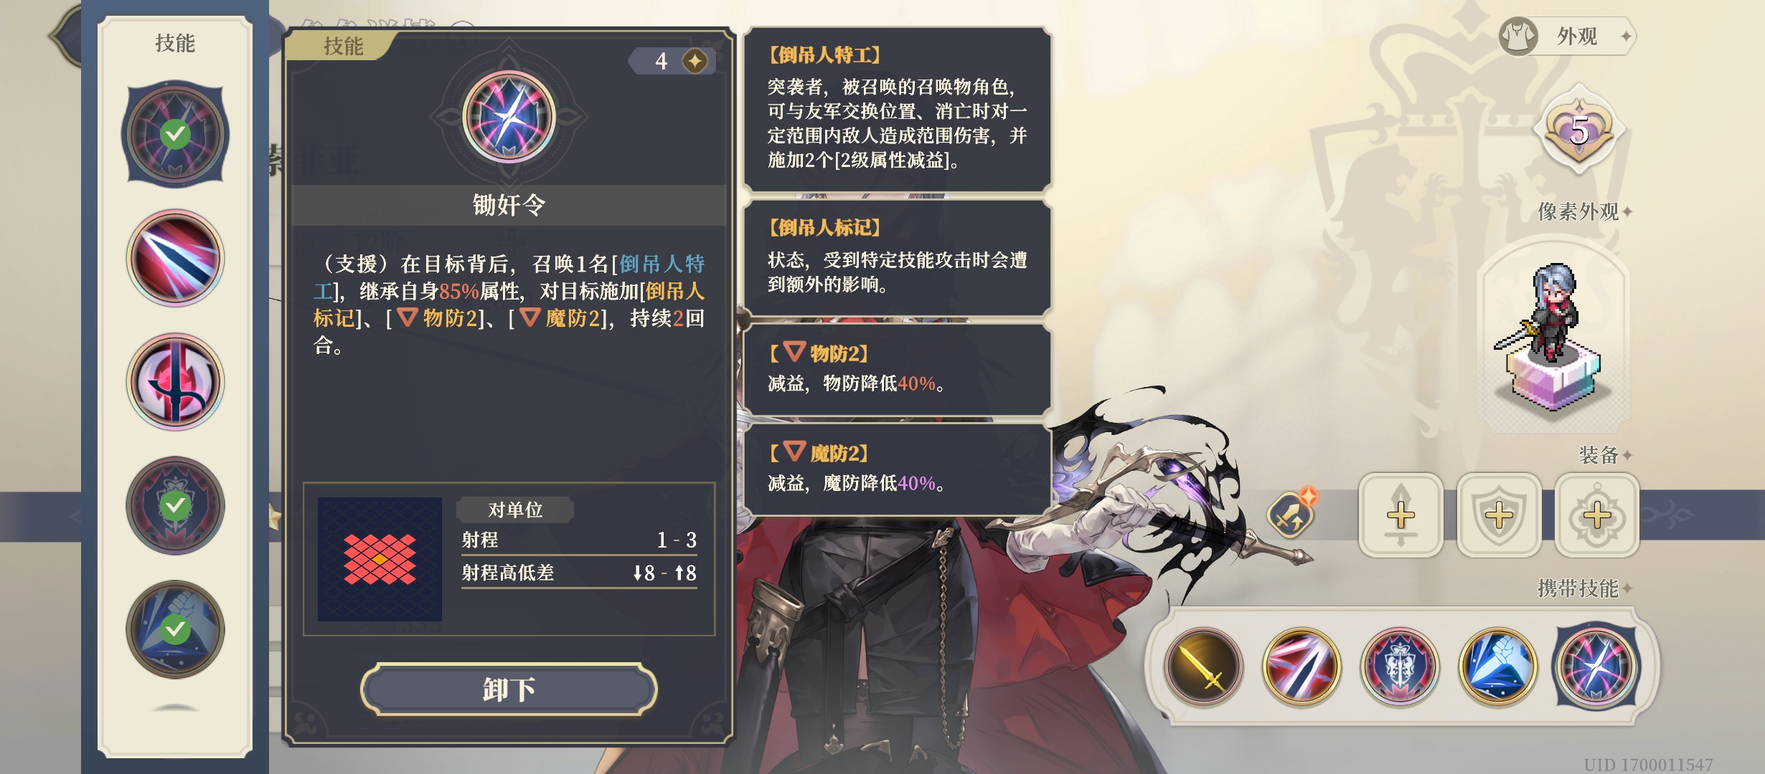Open the level 5 heart bond icon
1765x774 pixels.
[1578, 130]
